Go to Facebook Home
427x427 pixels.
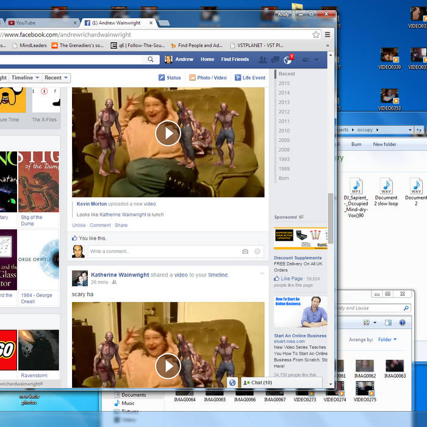(x=207, y=59)
